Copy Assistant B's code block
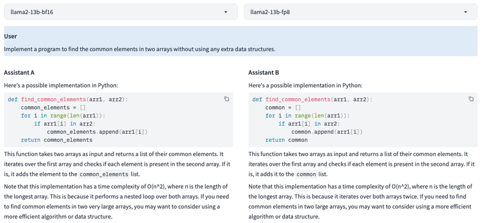The width and height of the screenshot is (484, 223). (x=471, y=99)
